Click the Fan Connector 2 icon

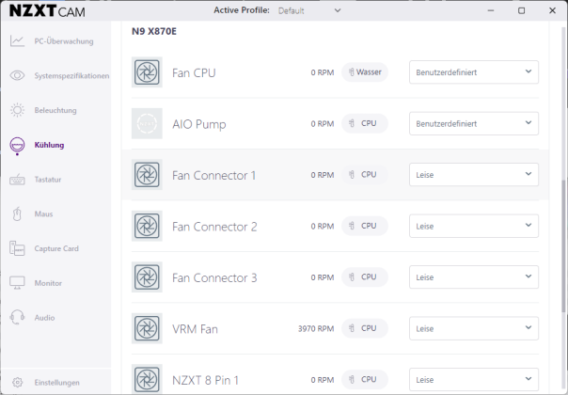(x=147, y=227)
